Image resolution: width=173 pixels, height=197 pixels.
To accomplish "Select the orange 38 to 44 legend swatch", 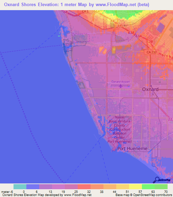I will tap(110, 187).
